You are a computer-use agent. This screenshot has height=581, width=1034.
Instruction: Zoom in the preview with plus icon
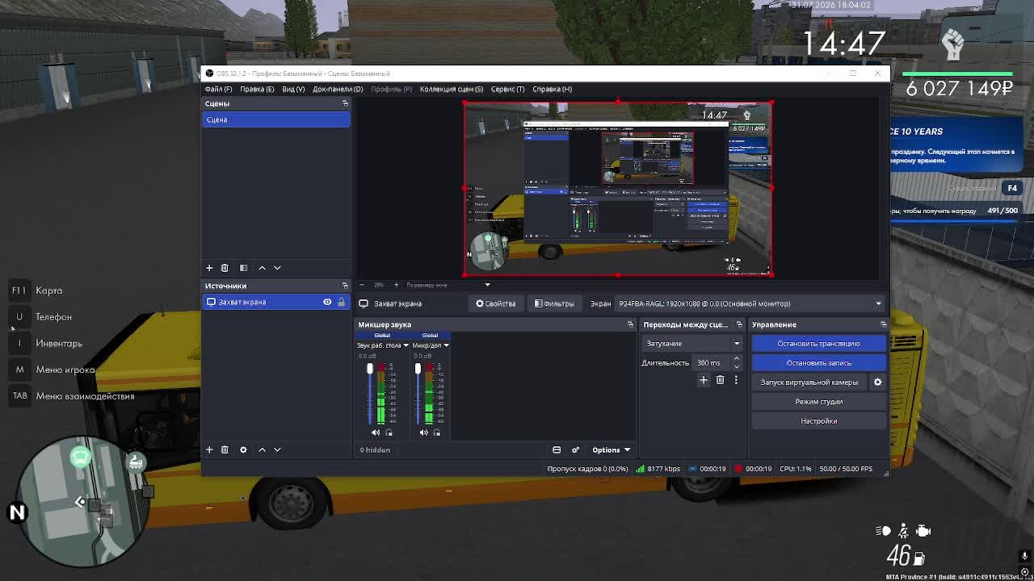pos(397,285)
